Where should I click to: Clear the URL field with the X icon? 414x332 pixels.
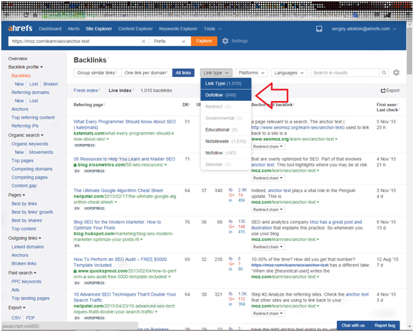pos(143,41)
